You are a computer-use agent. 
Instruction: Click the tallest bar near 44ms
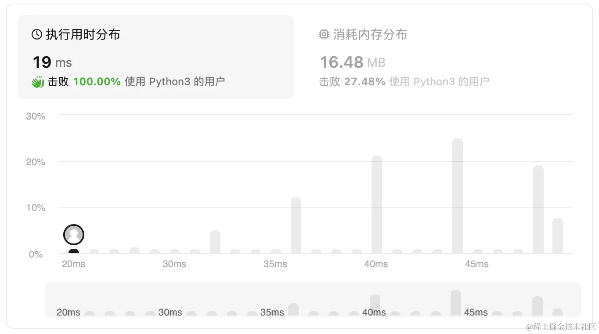(458, 196)
